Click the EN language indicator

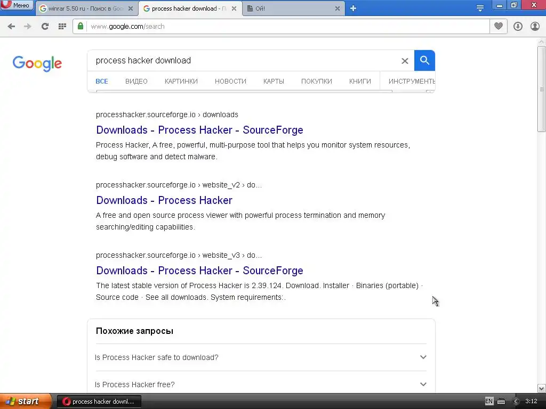[489, 402]
